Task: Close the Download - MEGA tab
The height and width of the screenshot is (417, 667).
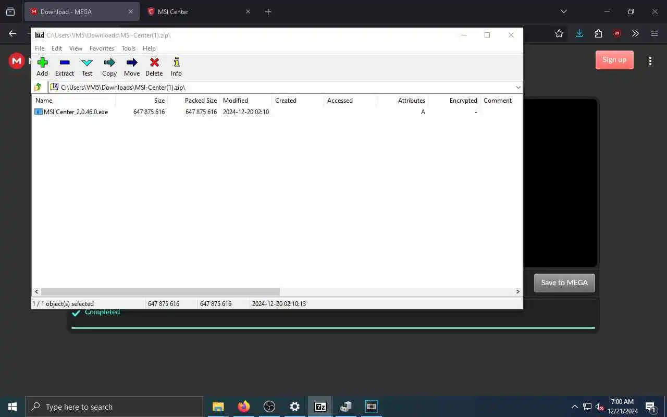Action: (131, 11)
